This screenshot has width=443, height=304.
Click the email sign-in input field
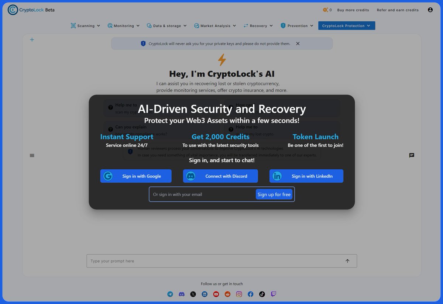(199, 194)
